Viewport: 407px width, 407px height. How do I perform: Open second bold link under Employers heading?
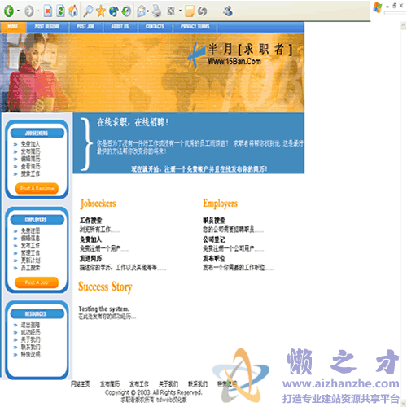(214, 239)
